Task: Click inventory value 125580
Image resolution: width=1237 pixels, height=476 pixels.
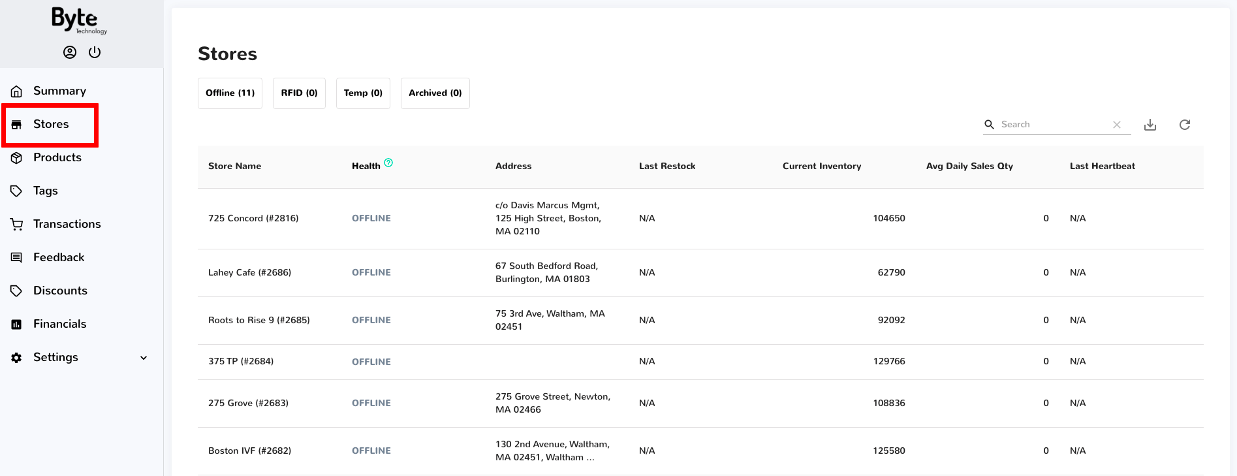Action: (x=889, y=451)
